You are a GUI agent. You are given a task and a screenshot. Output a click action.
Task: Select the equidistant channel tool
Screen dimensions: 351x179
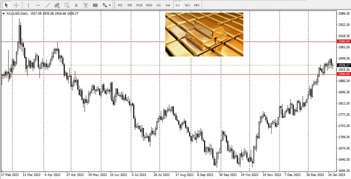(x=57, y=5)
